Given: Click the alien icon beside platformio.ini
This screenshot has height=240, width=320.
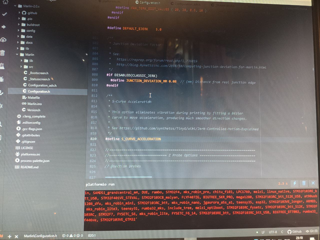Looking at the screenshot, I should 17,154.
